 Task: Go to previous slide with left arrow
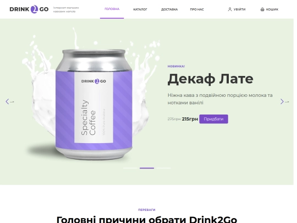7,102
